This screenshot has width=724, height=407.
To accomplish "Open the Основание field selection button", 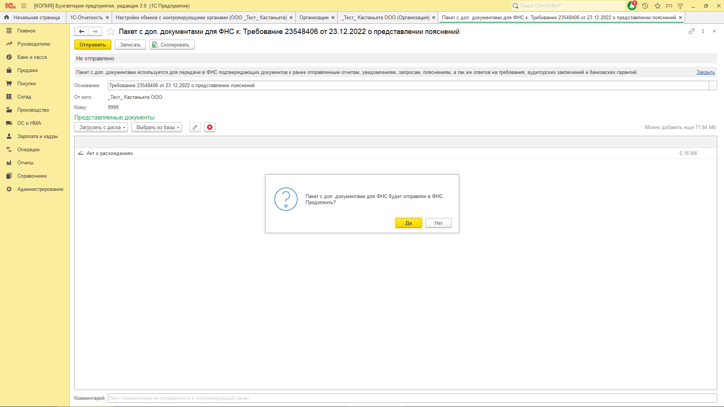I will click(713, 86).
